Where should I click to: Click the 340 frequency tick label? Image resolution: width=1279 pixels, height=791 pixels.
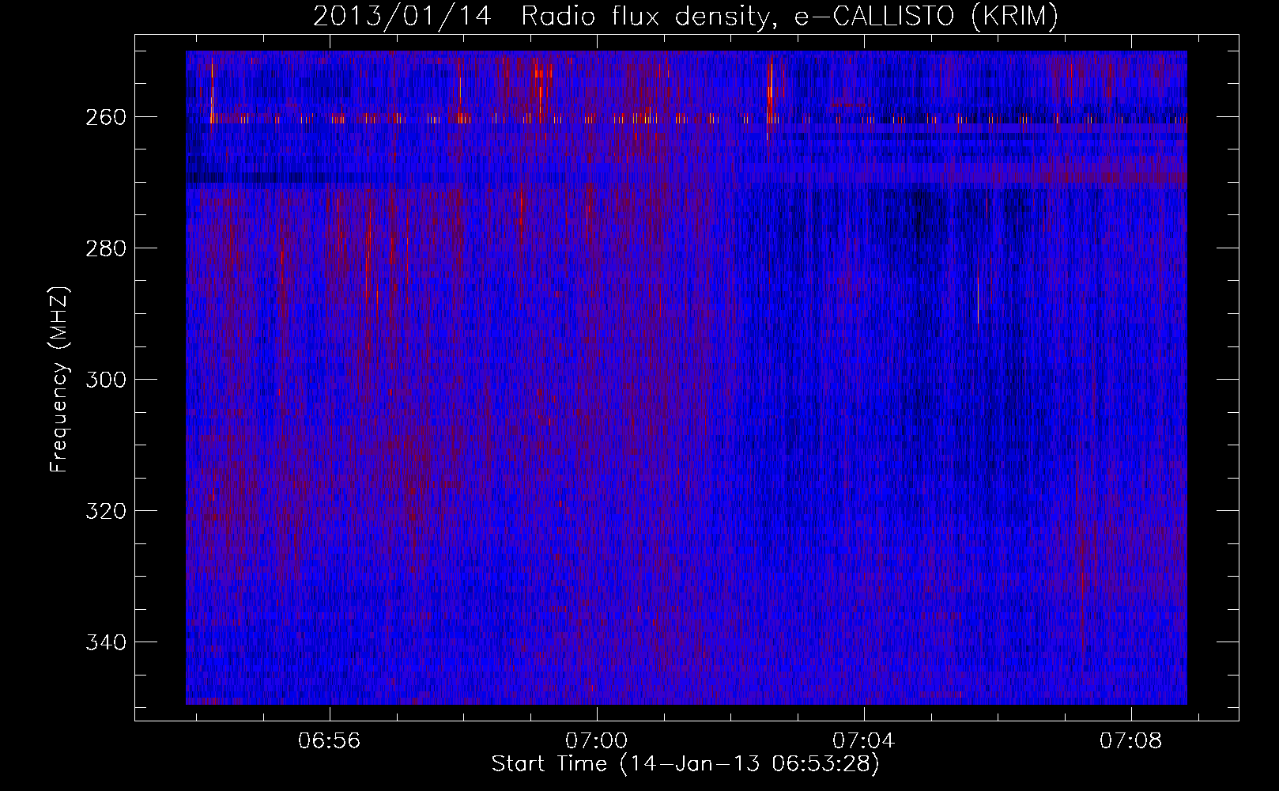[x=104, y=642]
